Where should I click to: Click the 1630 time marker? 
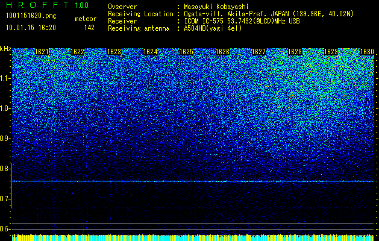click(x=367, y=52)
